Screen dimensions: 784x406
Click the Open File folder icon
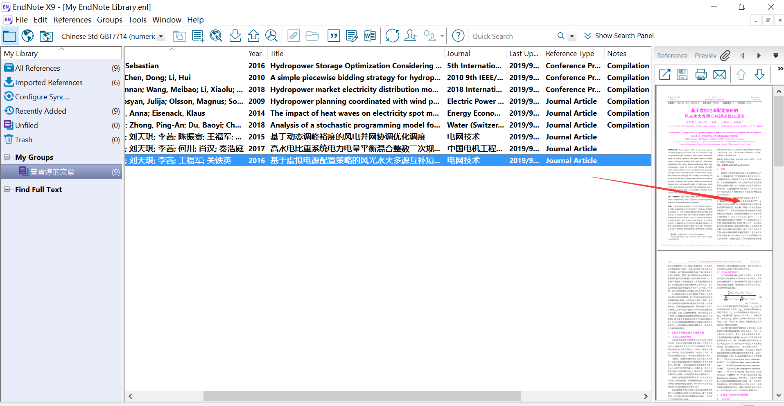point(312,36)
